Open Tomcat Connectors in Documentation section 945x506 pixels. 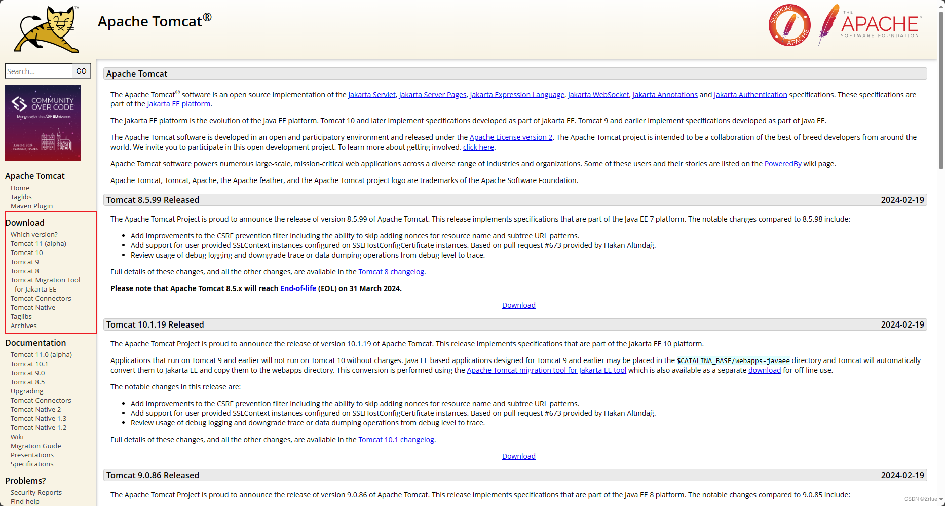pos(41,401)
